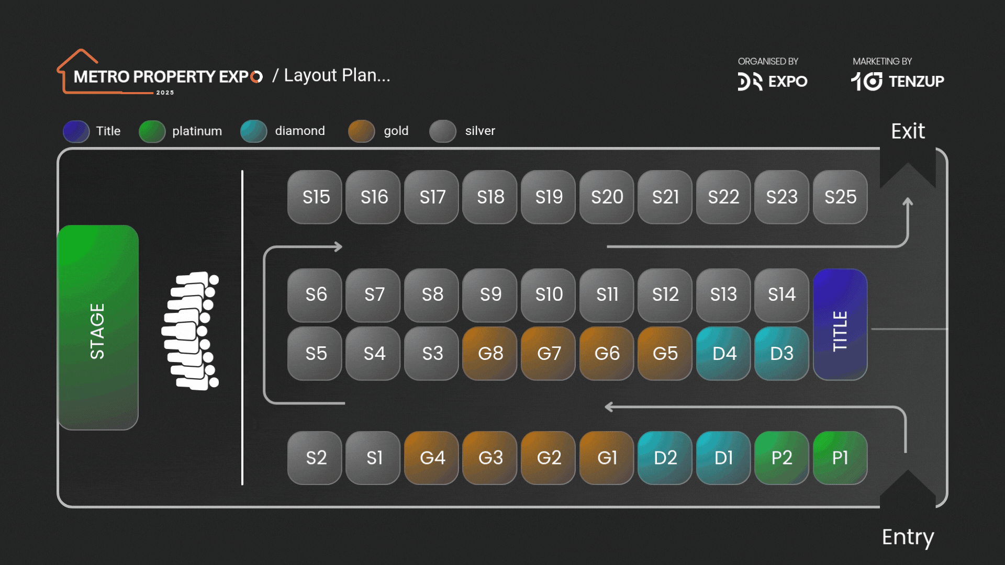Choose silver stall S15 in top row

[316, 197]
